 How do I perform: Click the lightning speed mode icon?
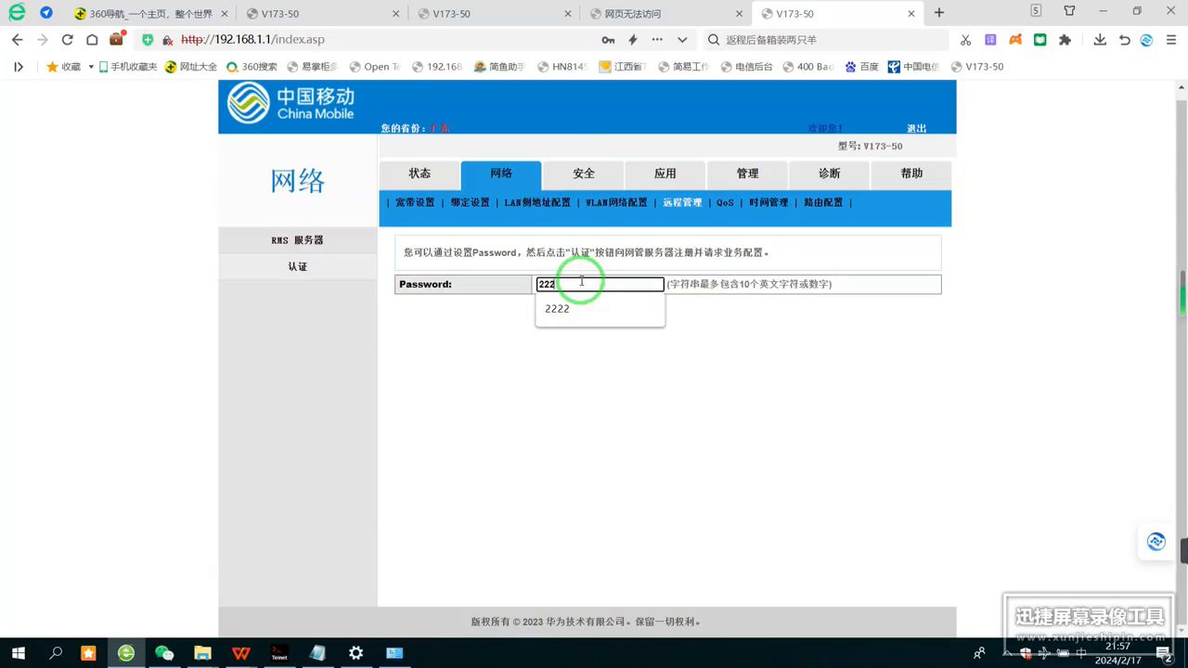[x=633, y=40]
